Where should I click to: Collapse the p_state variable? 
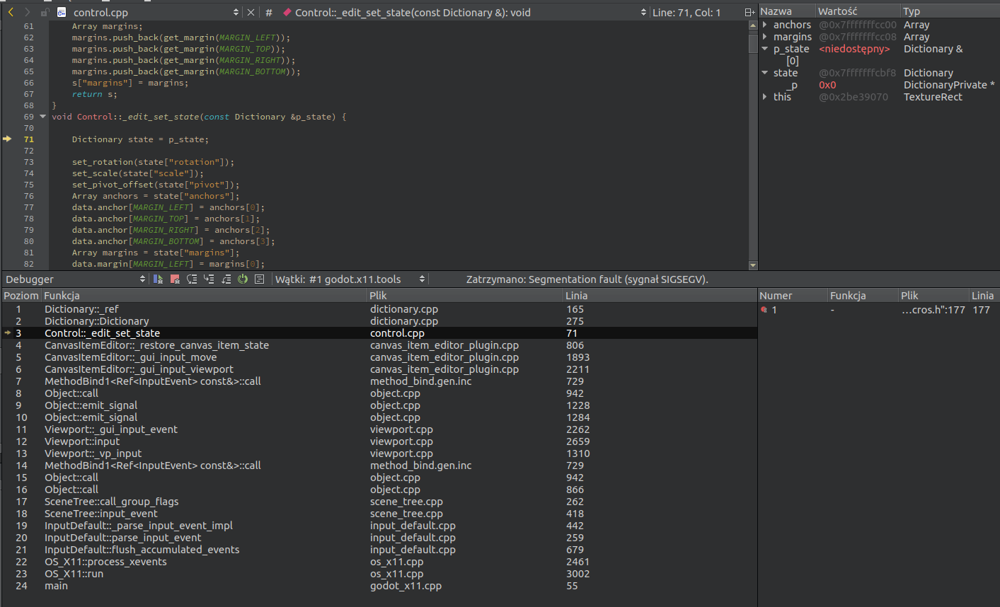[765, 49]
